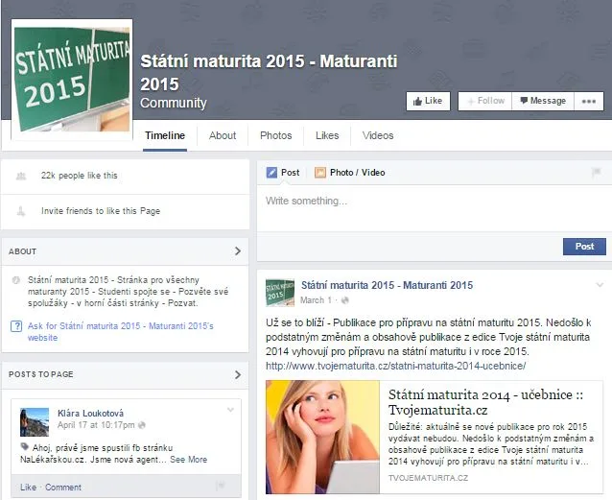Open dropdown arrow on Klára Loukotová's post
The width and height of the screenshot is (612, 500).
[x=230, y=410]
